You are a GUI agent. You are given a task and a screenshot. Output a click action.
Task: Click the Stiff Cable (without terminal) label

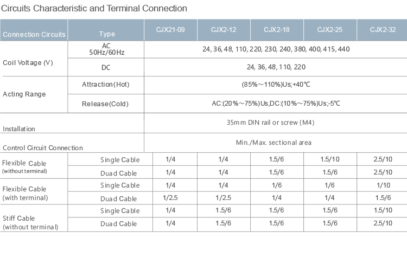(x=30, y=223)
